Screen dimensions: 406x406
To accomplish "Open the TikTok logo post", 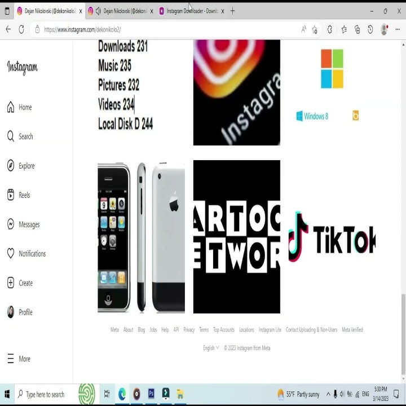I will coord(332,237).
